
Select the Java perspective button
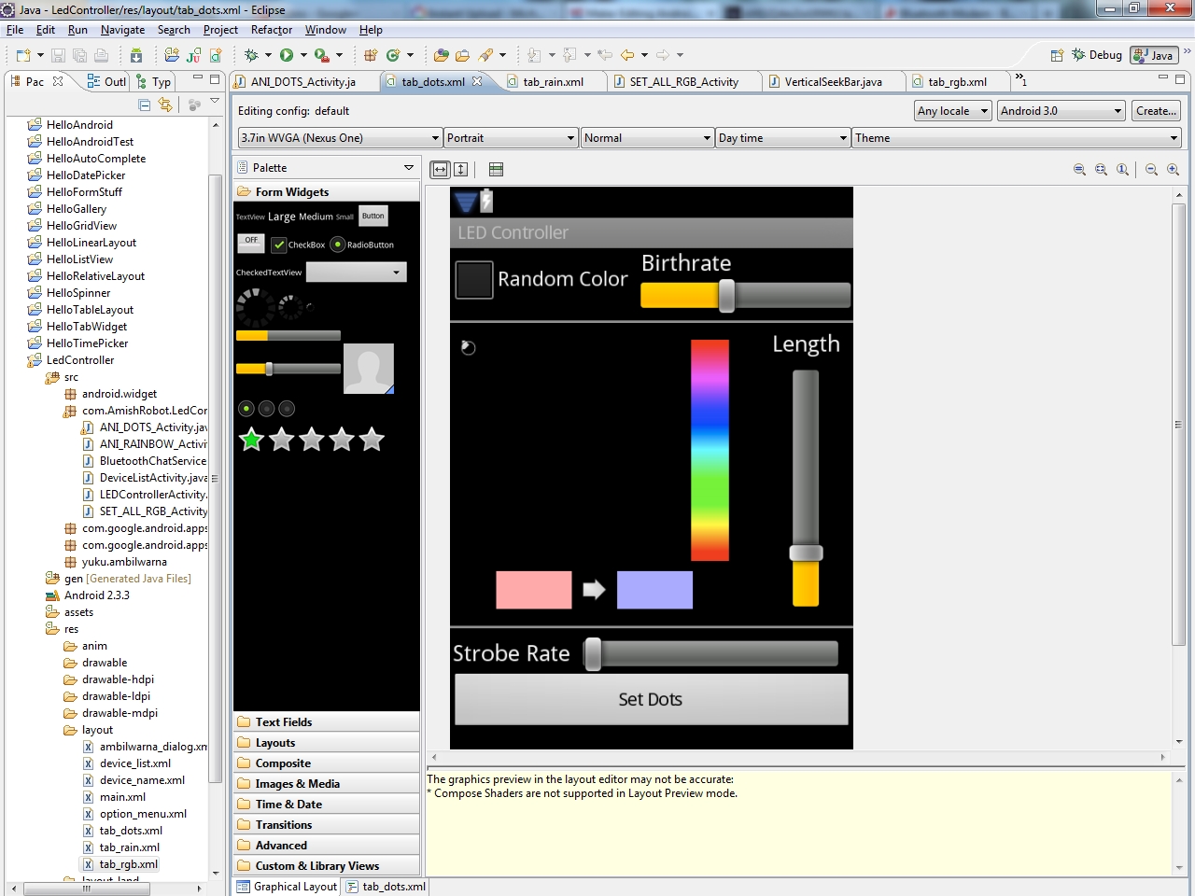click(x=1153, y=55)
